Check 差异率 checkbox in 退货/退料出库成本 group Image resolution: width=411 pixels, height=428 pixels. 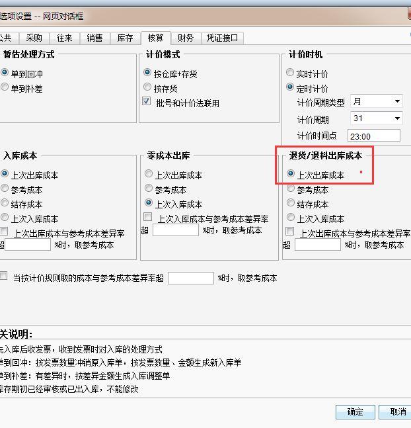[x=290, y=232]
